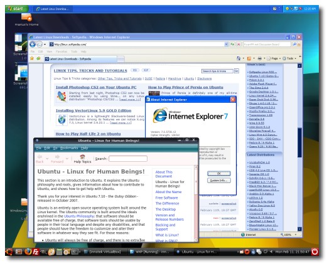
Task: Click the magnifier search icon in Internet Explorer
Action: (x=294, y=45)
